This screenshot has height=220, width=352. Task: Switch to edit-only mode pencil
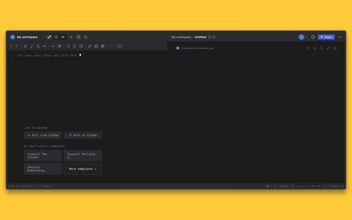tap(49, 37)
